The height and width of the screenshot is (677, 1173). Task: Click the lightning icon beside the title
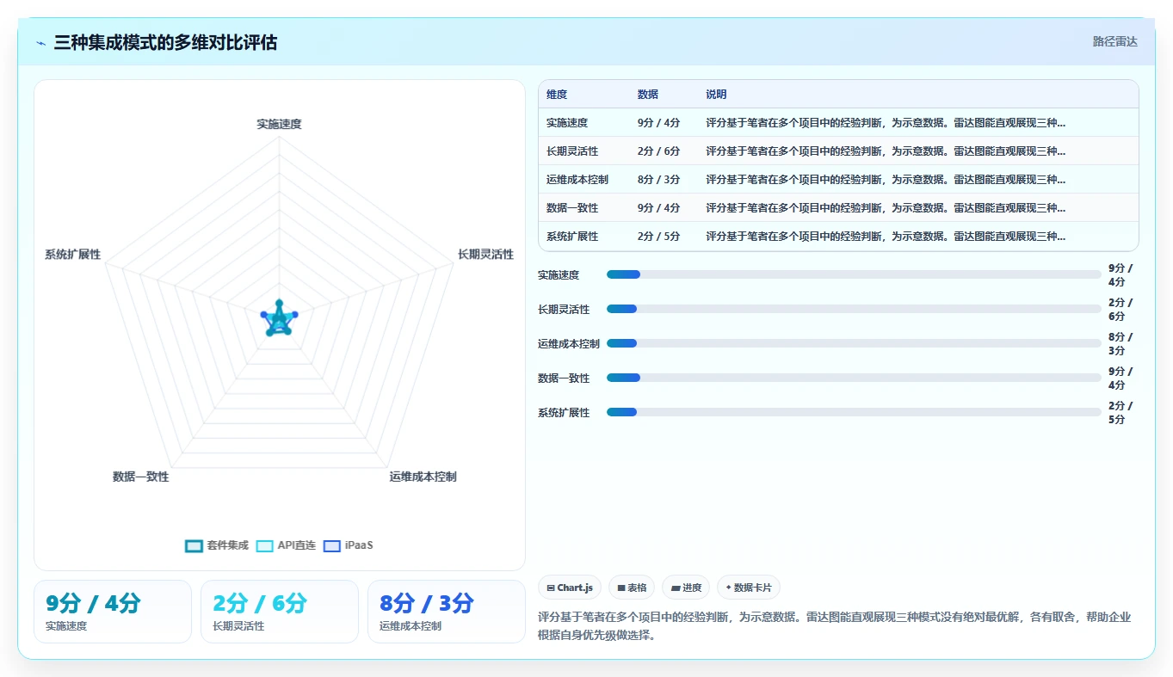tap(40, 43)
